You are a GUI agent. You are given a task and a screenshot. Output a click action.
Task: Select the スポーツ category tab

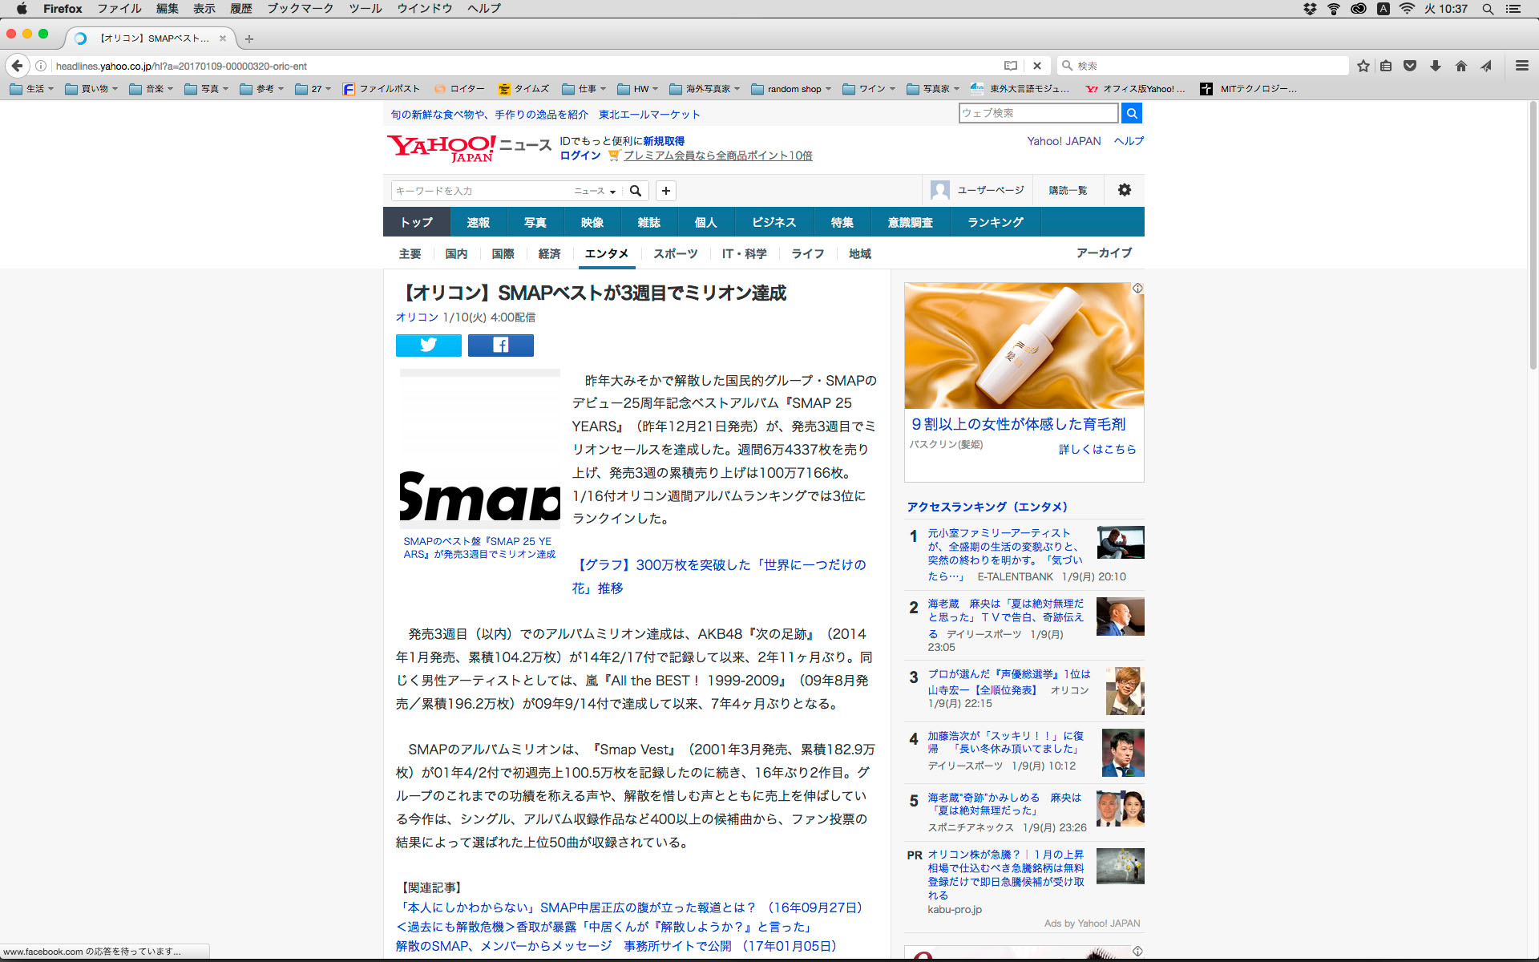[675, 253]
